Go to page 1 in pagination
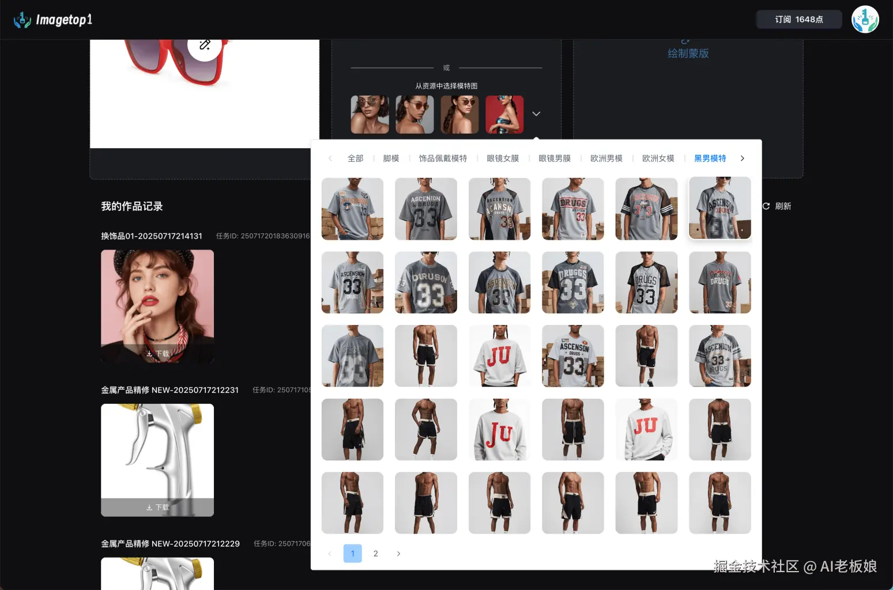Screen dimensions: 893x590 353,554
